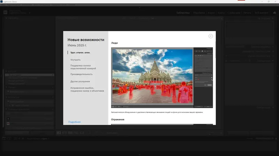279x156 pixels.
Task: Expand the Collections panel triangle
Action: (6, 97)
